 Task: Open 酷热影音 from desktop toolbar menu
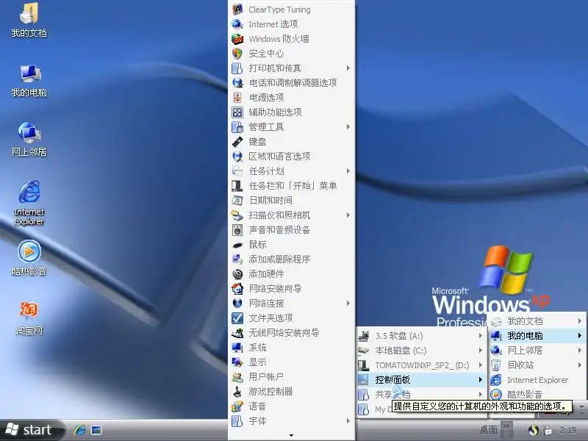537,395
